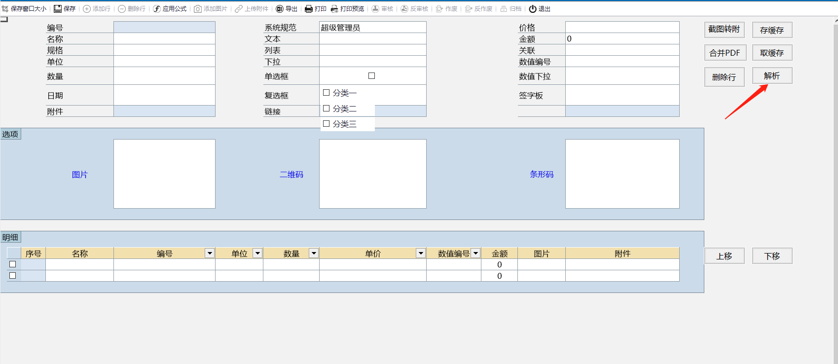The width and height of the screenshot is (838, 364).
Task: Click the 保存 floppy disk icon
Action: (58, 9)
